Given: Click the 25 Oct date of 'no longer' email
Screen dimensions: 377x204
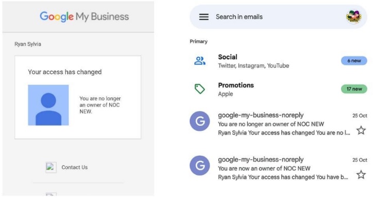Looking at the screenshot, I should pos(359,116).
